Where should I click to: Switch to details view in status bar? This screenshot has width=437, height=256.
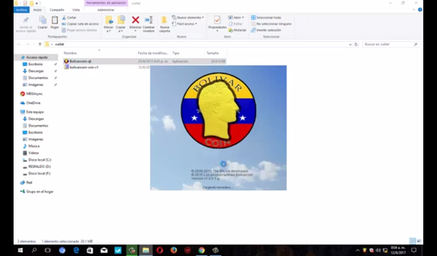tap(412, 241)
